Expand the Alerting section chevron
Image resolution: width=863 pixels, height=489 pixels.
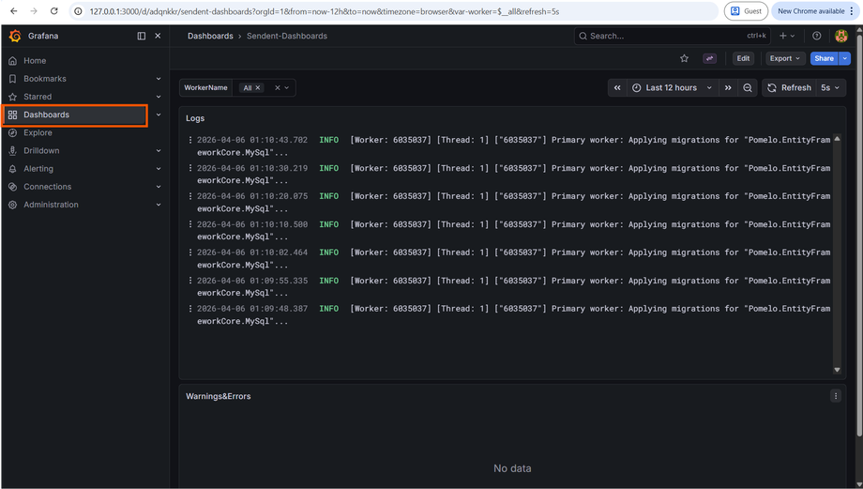(159, 169)
